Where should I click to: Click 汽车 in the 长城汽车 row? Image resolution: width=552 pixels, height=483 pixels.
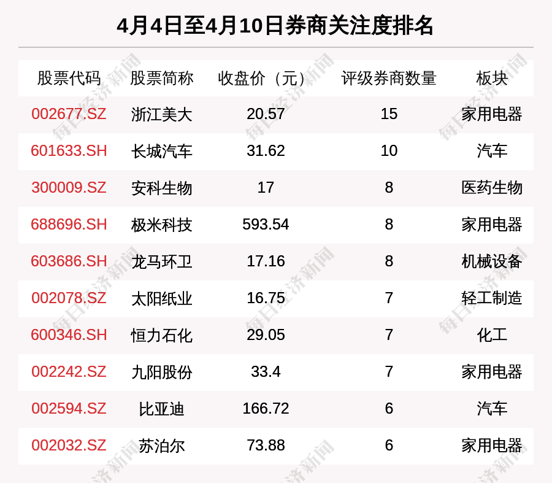pos(492,152)
